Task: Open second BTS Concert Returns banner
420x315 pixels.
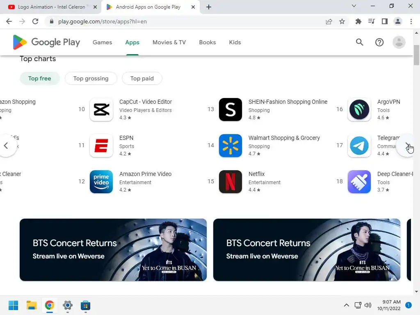Action: coord(307,250)
